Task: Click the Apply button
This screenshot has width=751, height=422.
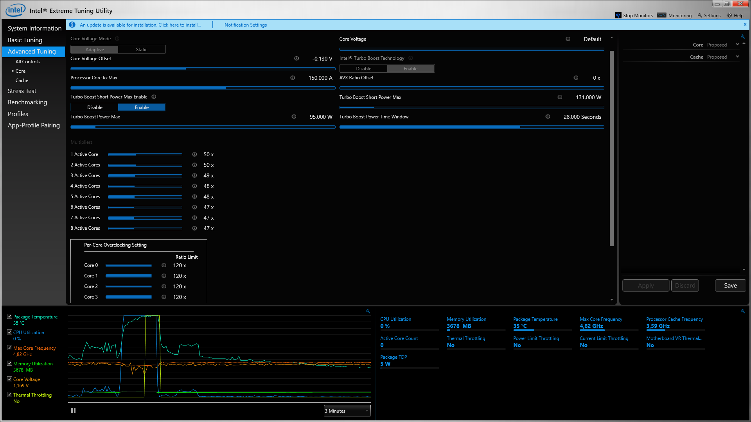Action: click(x=646, y=286)
